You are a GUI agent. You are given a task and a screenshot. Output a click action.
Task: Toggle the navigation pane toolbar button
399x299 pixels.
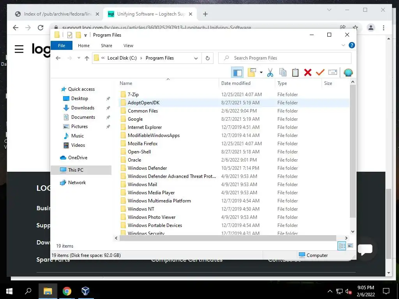click(237, 72)
